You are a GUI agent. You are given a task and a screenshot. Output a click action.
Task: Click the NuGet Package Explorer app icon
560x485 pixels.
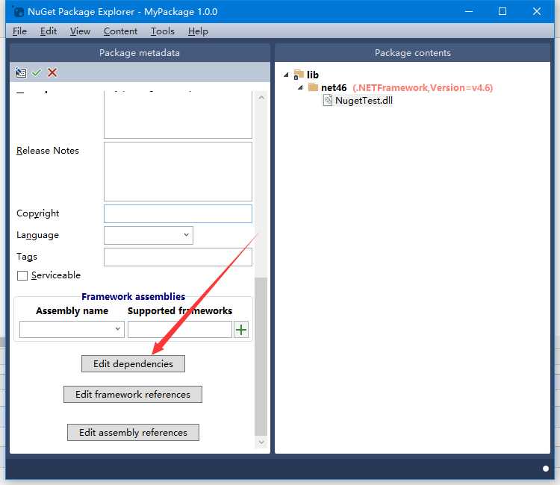(18, 11)
